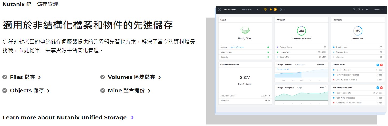Open the settings gear icon
Screen dimensions: 388x126
[x=367, y=10]
